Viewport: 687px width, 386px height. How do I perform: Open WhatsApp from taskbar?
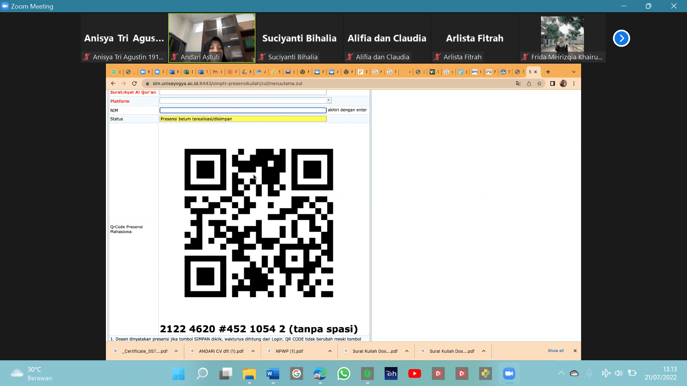(343, 373)
